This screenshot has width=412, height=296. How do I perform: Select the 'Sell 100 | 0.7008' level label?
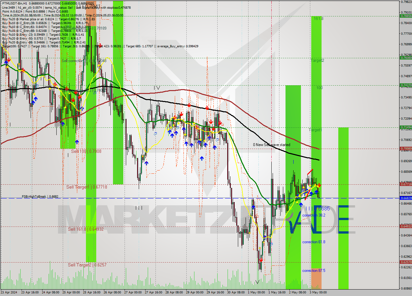(86, 151)
